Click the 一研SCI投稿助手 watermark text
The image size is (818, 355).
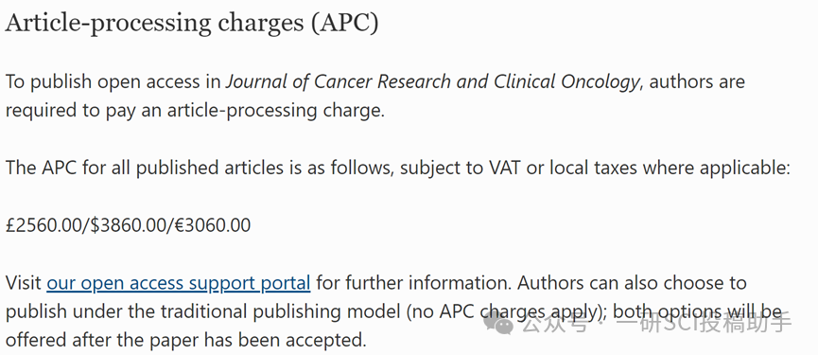tap(704, 323)
